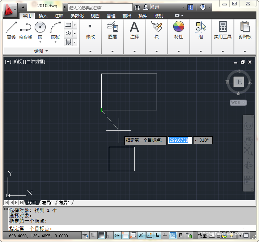Image resolution: width=259 pixels, height=242 pixels.
Task: Click the binoculars search icon
Action: tap(137, 7)
